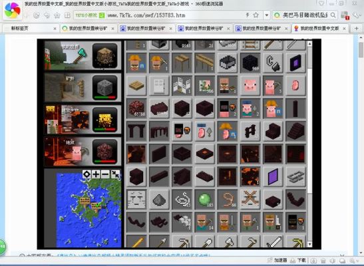Bookmark the page with the star icon
The image size is (364, 266).
coord(256,15)
